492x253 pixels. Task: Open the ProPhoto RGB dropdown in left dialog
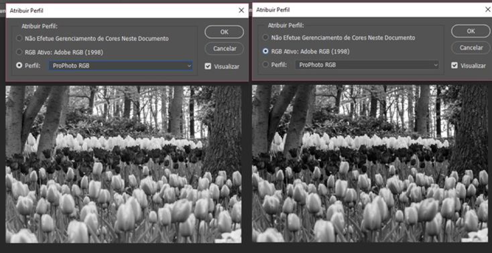tap(121, 66)
